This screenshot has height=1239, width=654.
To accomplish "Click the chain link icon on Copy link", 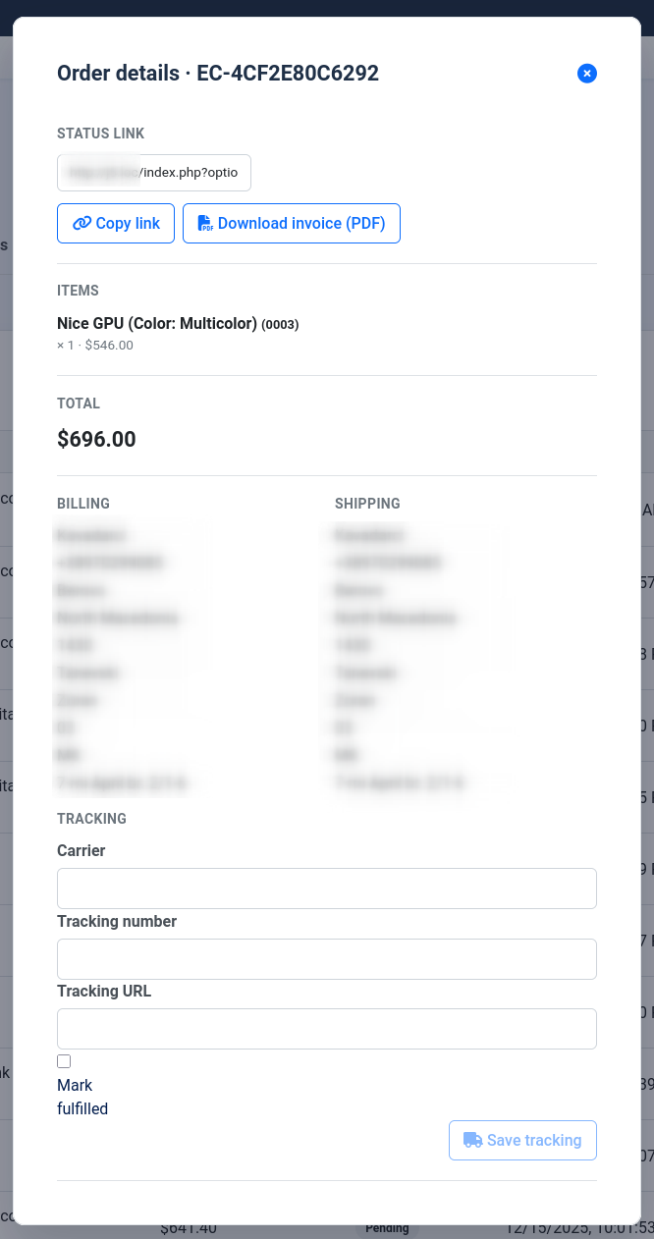I will (x=81, y=223).
